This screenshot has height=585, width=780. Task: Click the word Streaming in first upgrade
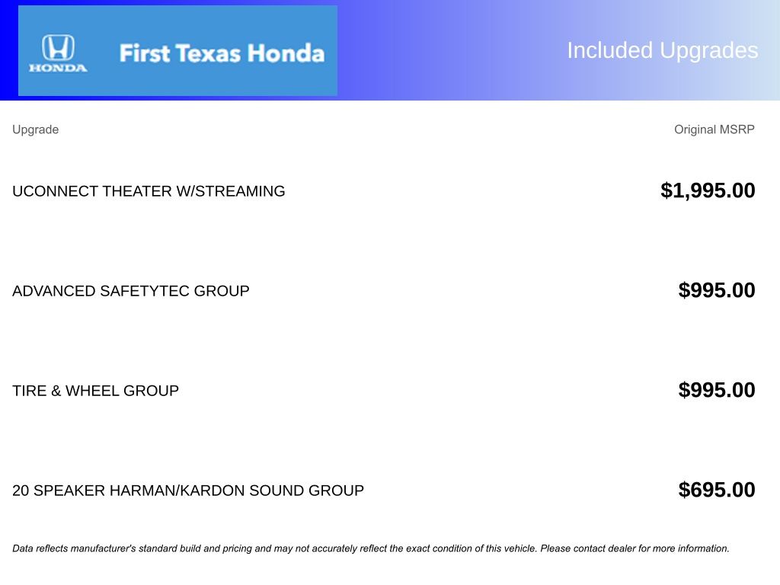(x=240, y=191)
